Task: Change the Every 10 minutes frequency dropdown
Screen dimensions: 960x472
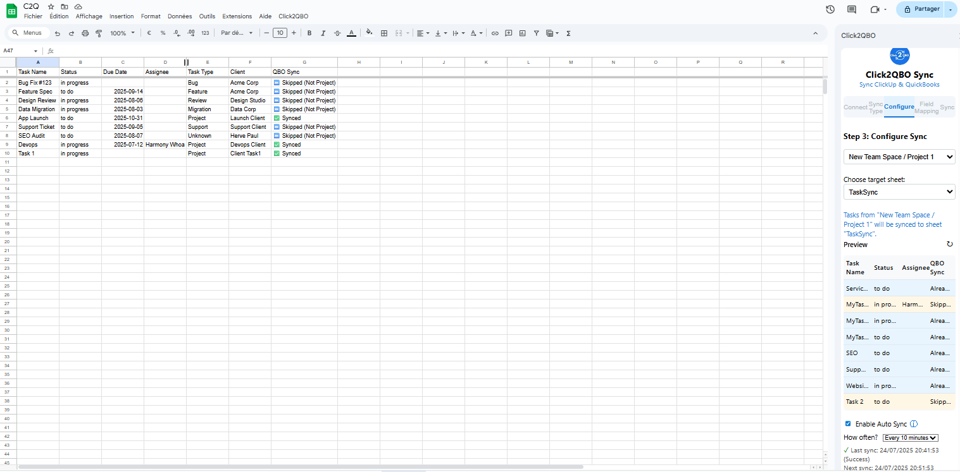Action: pos(911,438)
